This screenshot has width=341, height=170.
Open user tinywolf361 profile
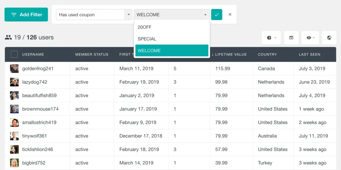coord(34,136)
